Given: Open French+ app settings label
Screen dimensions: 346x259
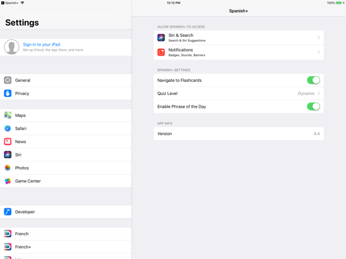Looking at the screenshot, I should (x=23, y=247).
